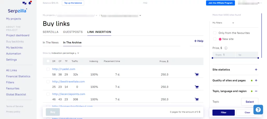Click the Buy button
The width and height of the screenshot is (267, 119).
tap(53, 112)
